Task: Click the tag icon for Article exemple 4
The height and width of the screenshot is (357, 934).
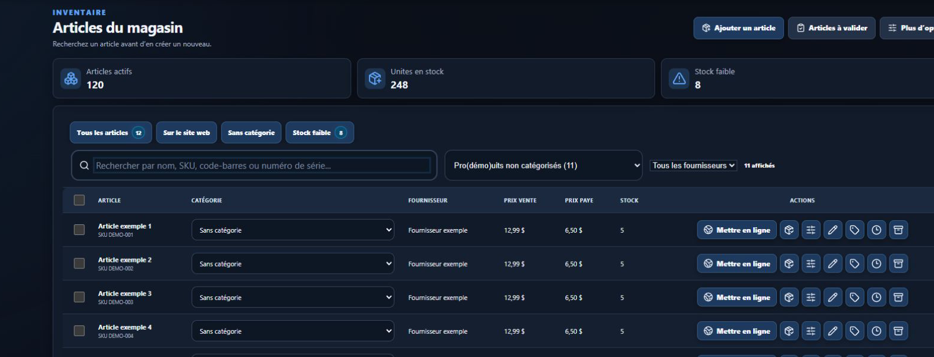Action: pyautogui.click(x=854, y=331)
